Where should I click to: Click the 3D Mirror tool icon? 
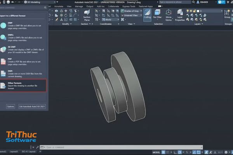coord(56,11)
